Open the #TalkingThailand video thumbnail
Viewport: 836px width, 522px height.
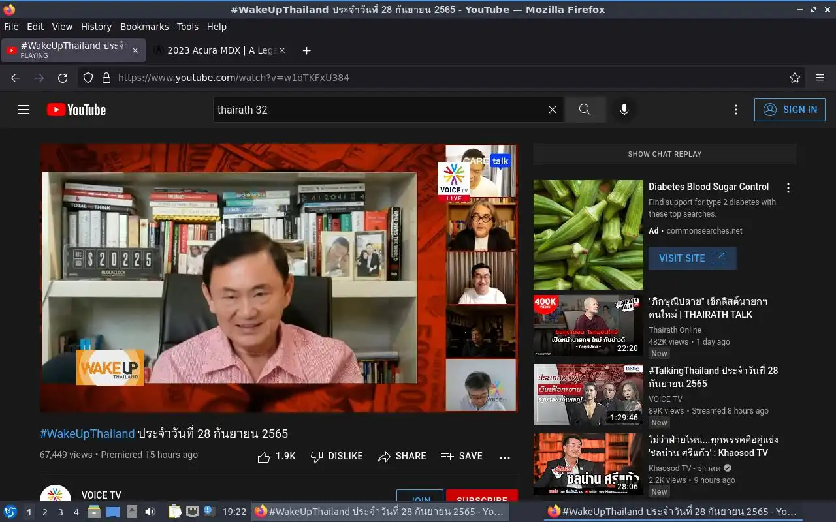588,395
